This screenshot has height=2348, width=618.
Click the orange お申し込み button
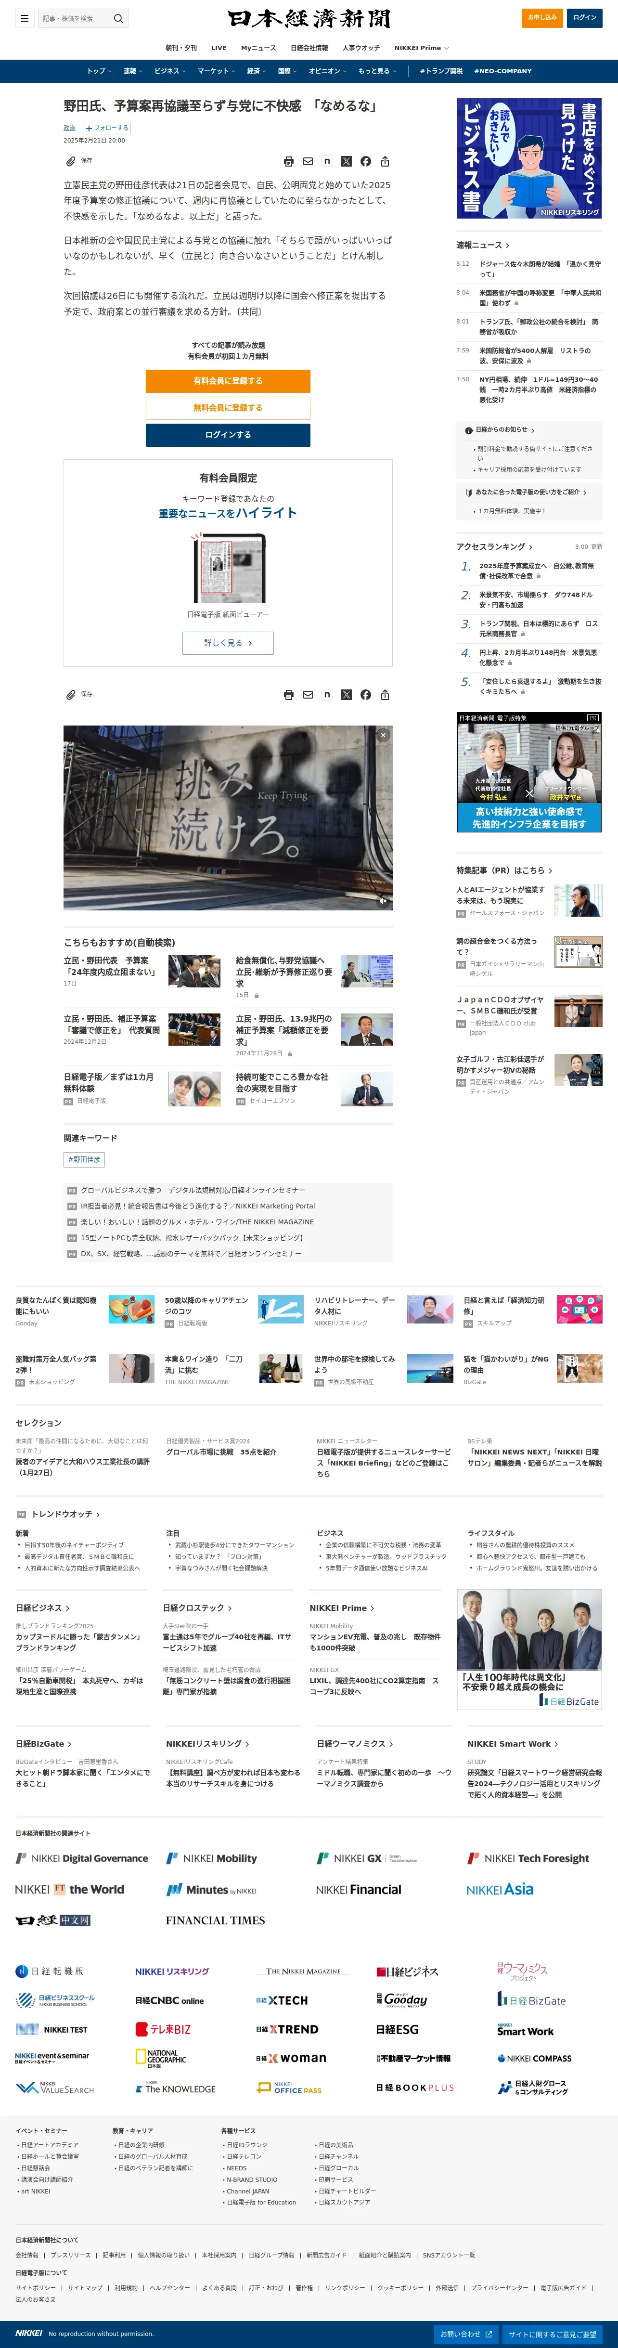pyautogui.click(x=542, y=17)
